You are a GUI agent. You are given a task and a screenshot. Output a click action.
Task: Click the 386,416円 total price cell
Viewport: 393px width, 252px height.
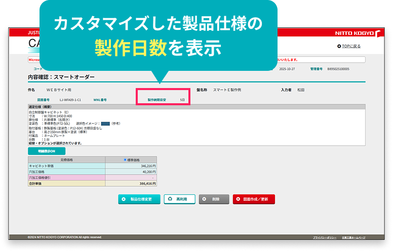pyautogui.click(x=131, y=184)
